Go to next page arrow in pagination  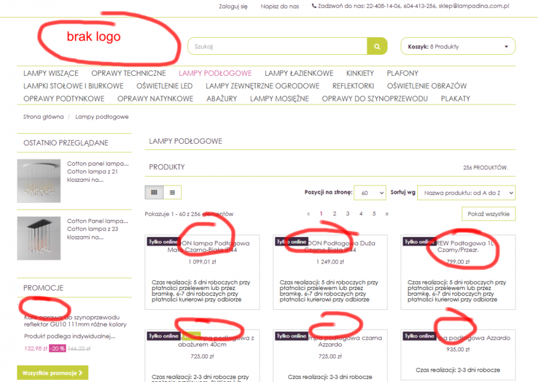tap(387, 214)
